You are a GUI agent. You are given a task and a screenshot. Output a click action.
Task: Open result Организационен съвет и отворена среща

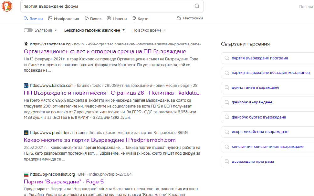(x=105, y=51)
